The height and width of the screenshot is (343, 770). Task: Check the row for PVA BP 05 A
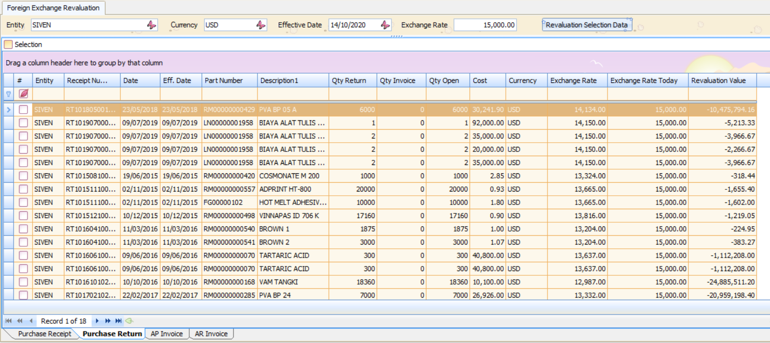(24, 109)
